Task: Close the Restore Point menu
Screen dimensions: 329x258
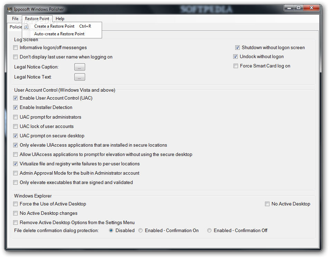Action: coord(37,19)
